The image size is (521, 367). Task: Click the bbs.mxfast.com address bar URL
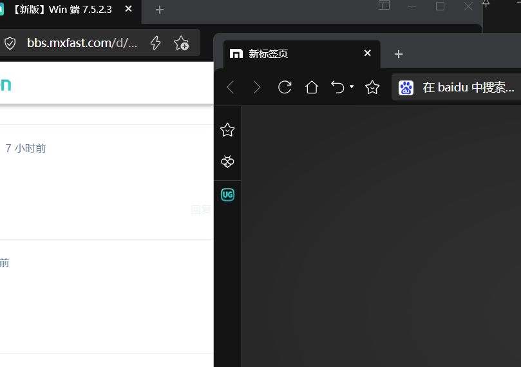coord(82,43)
